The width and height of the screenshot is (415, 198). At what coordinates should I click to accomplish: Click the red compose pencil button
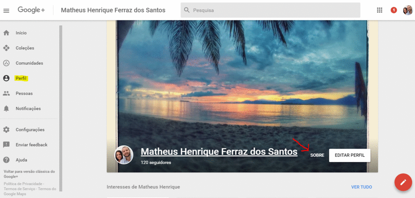click(x=403, y=182)
